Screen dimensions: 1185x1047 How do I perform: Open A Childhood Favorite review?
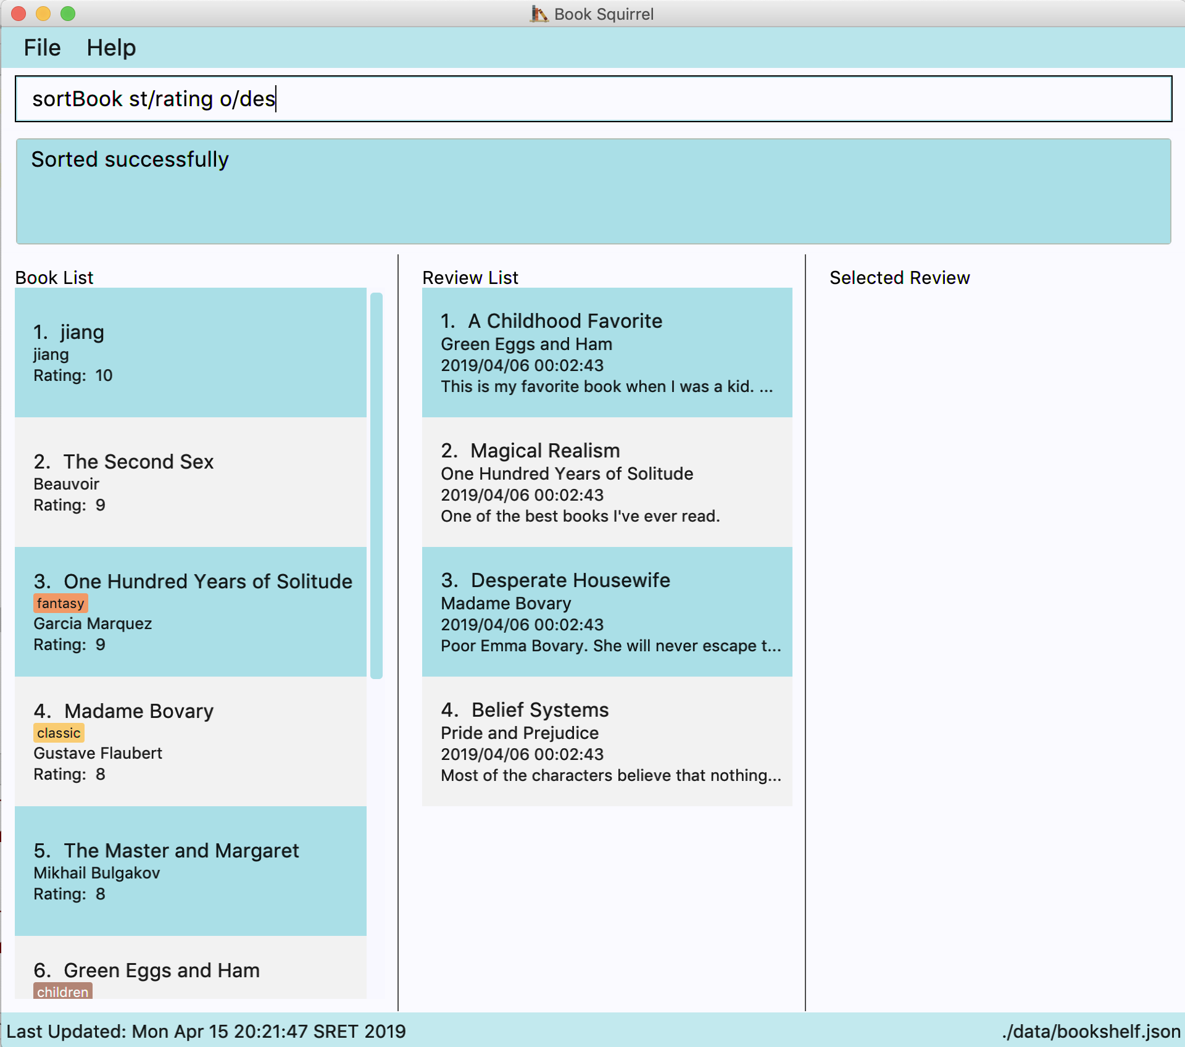tap(607, 352)
